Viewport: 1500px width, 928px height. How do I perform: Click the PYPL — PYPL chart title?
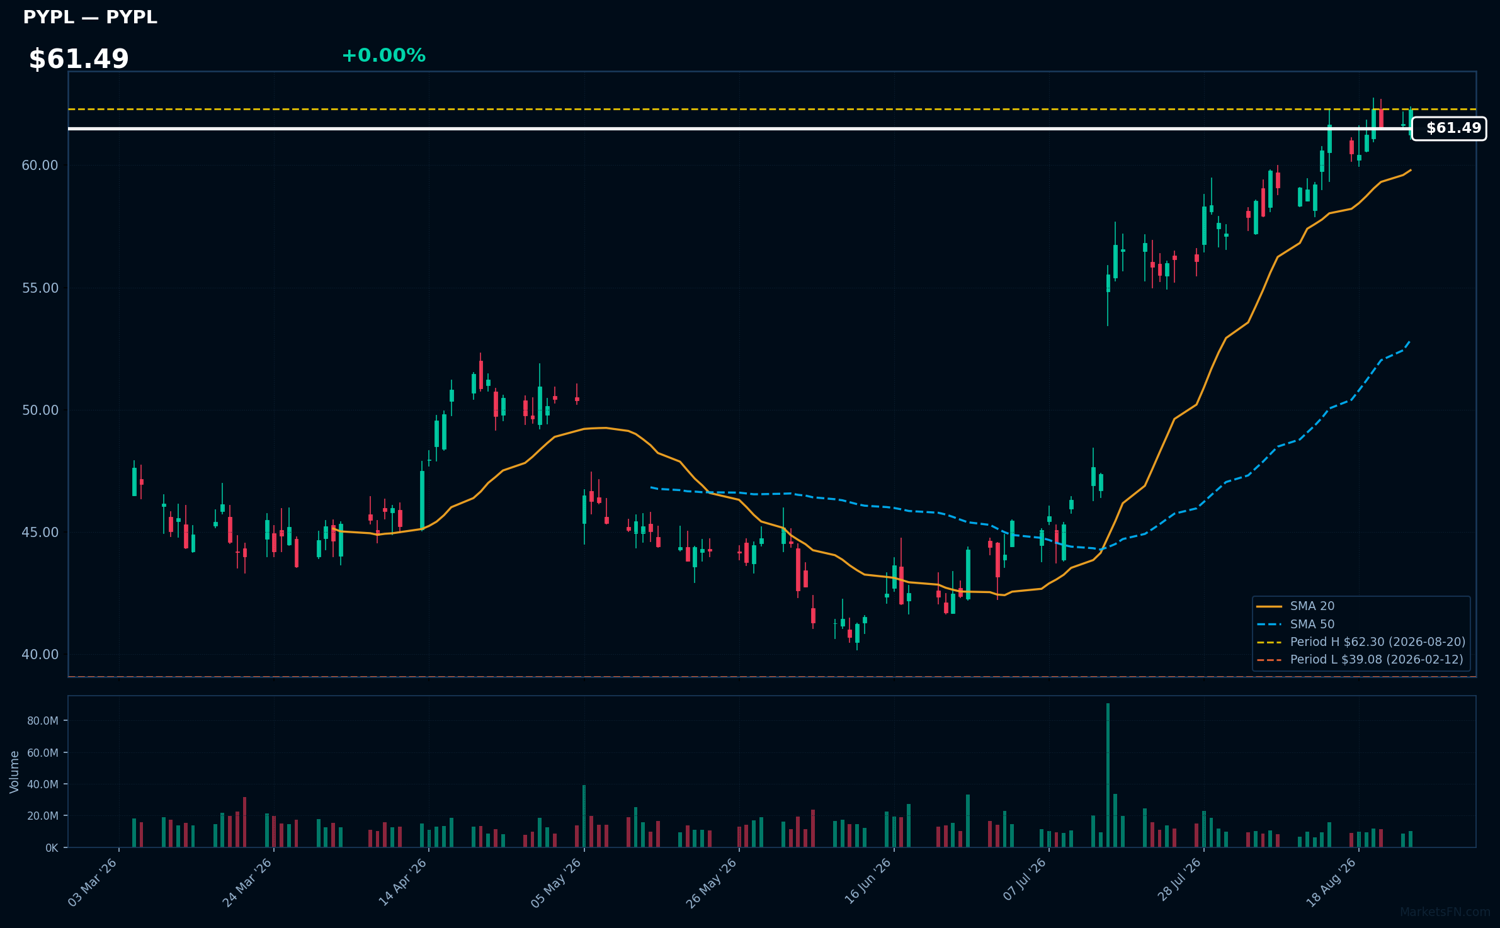(90, 17)
